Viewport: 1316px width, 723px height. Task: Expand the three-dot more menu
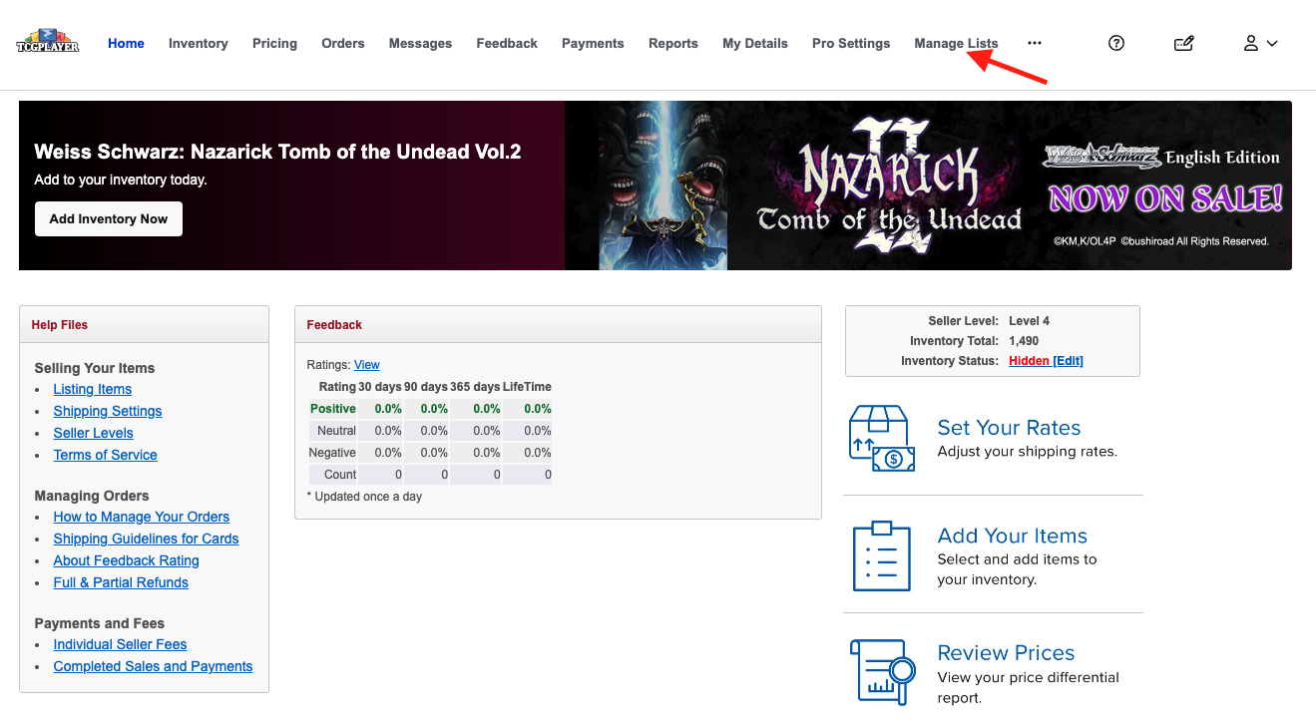tap(1035, 43)
